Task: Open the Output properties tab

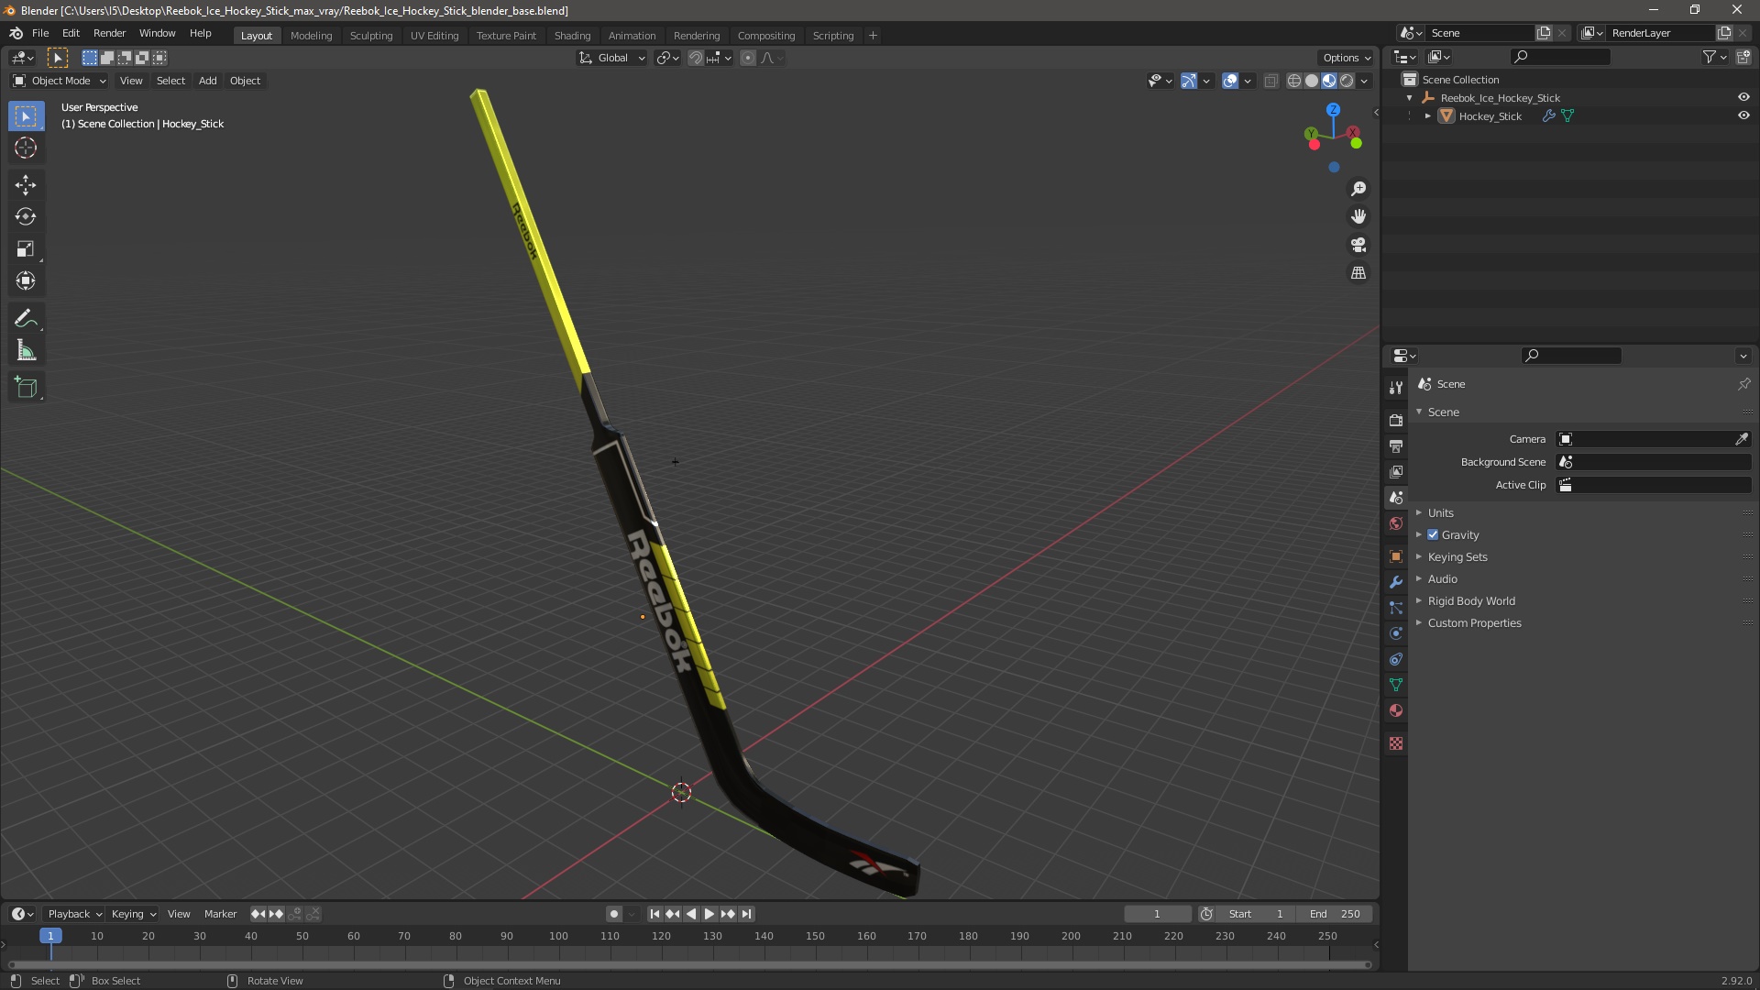Action: (x=1395, y=445)
